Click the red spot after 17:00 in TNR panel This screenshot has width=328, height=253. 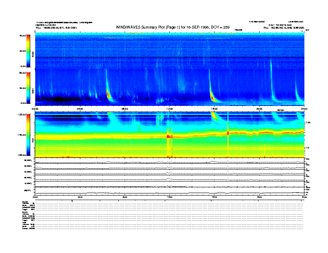click(228, 133)
